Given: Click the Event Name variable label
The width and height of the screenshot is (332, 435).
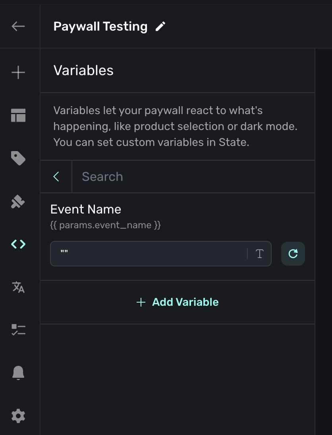Looking at the screenshot, I should (x=86, y=209).
